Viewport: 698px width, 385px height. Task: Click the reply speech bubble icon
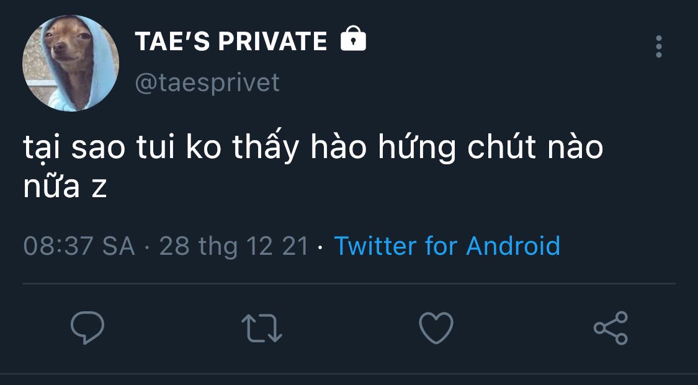point(87,328)
